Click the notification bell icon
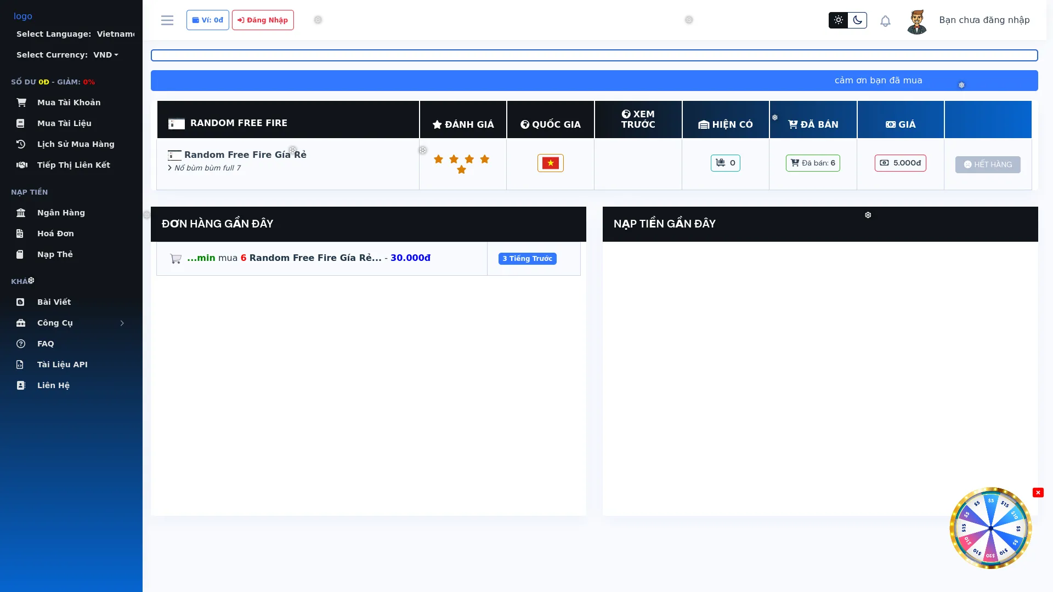 [885, 21]
